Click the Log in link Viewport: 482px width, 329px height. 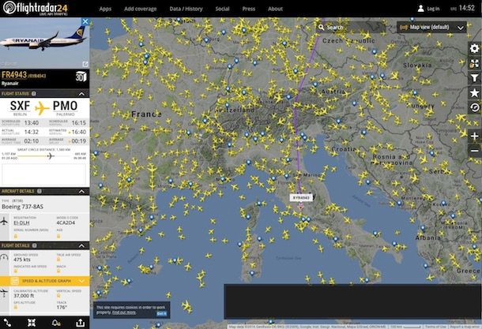(433, 9)
